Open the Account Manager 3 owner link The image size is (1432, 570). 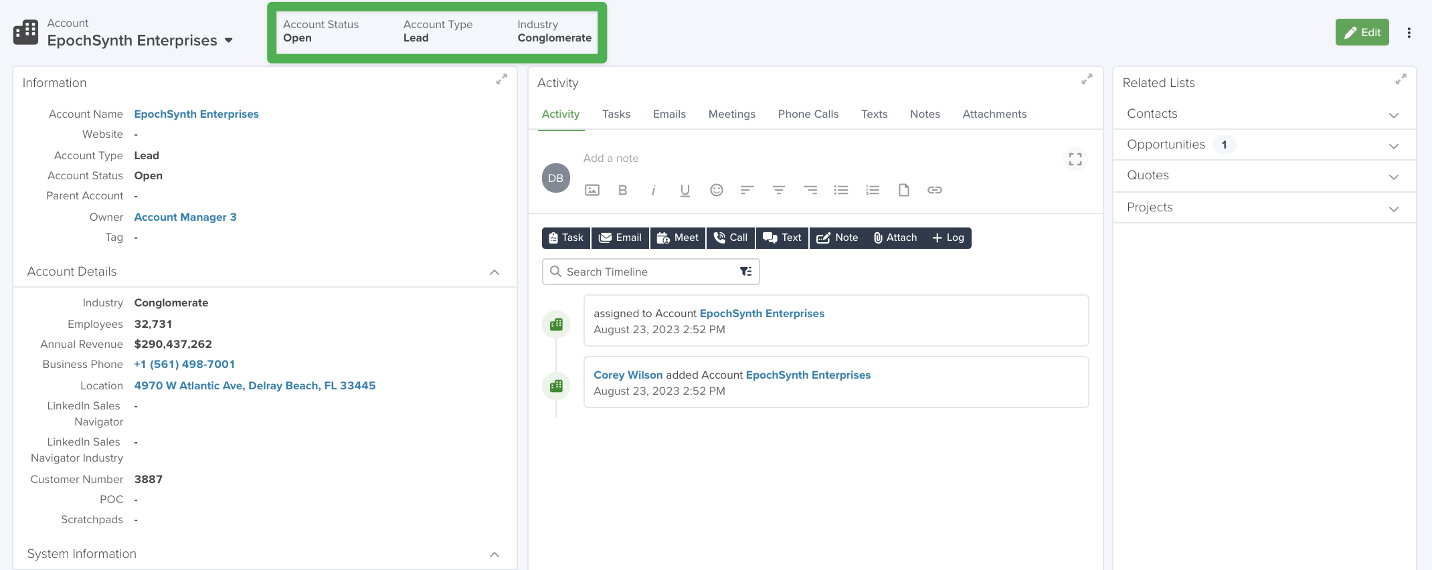[x=185, y=217]
